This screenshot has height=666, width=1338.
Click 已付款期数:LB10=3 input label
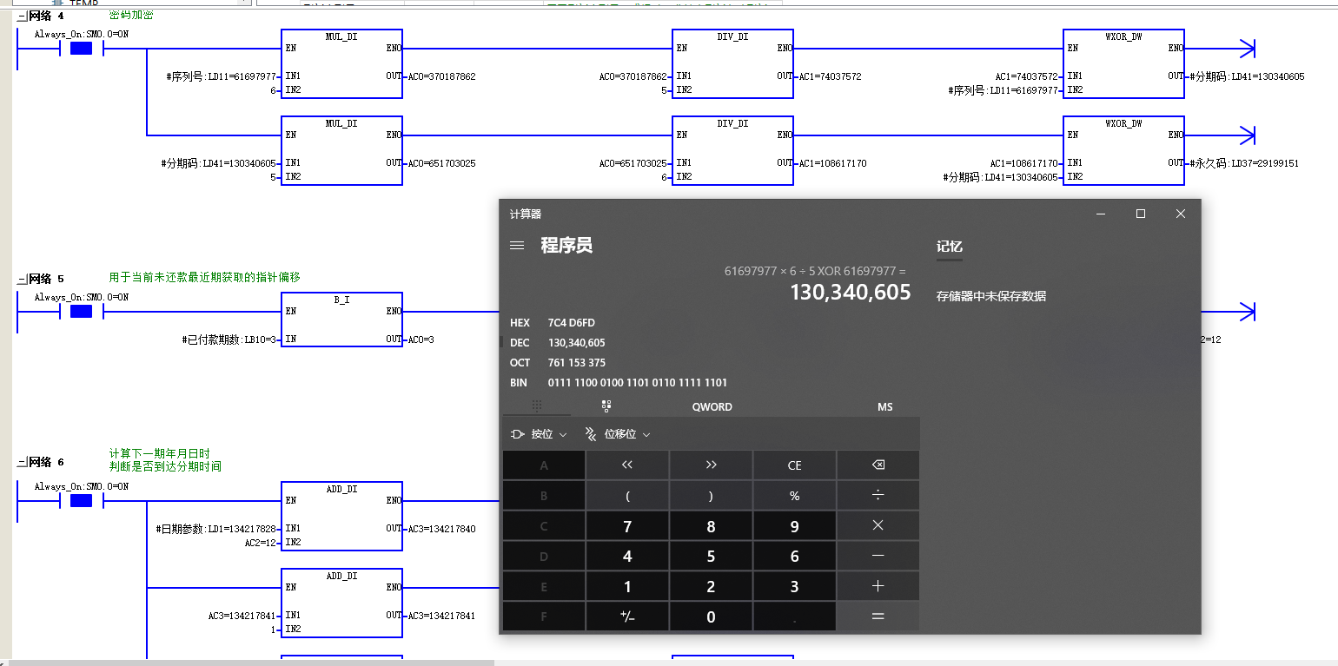[229, 340]
